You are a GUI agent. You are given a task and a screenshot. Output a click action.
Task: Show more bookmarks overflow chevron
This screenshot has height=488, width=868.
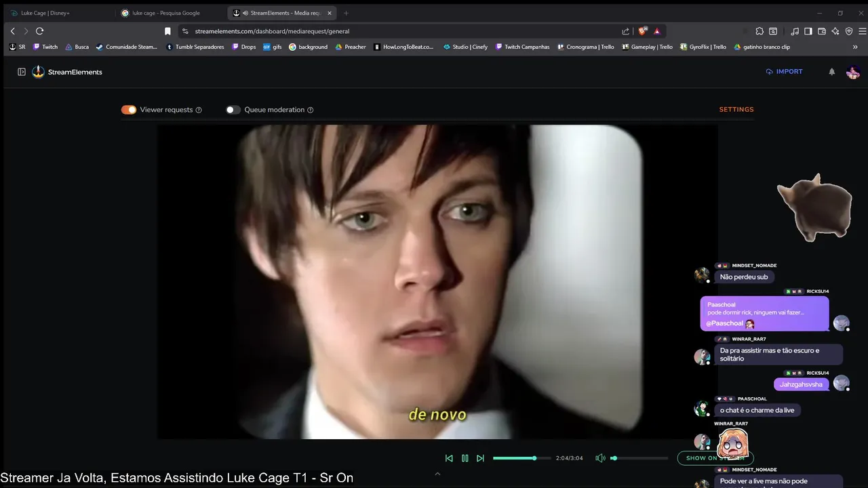click(855, 47)
